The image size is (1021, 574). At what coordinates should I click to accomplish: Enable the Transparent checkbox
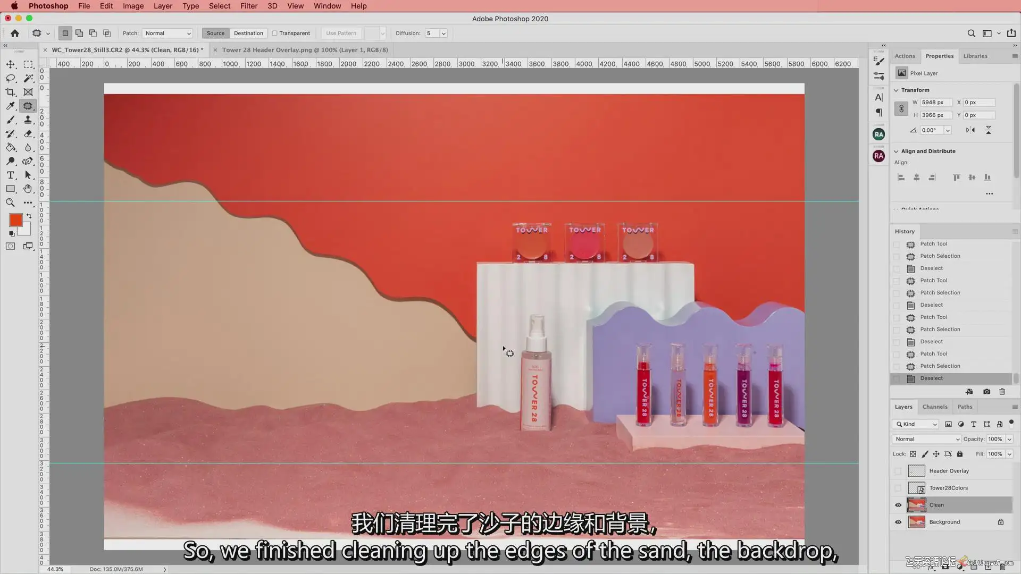275,33
